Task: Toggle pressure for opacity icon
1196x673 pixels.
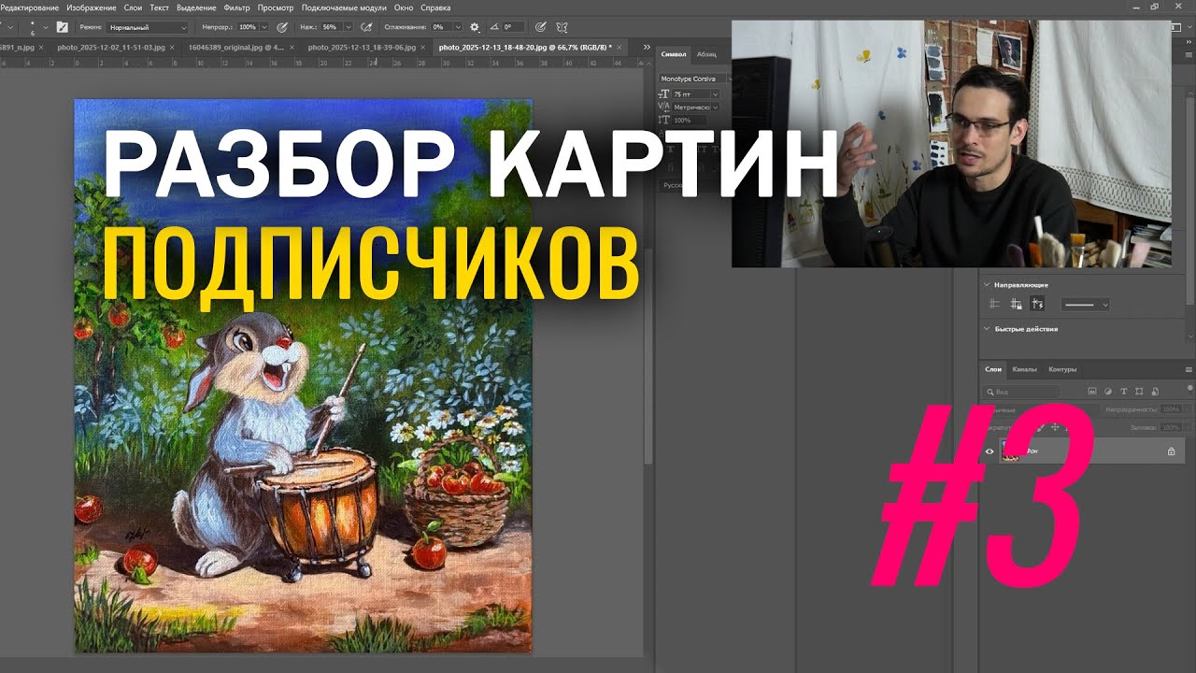Action: point(281,27)
